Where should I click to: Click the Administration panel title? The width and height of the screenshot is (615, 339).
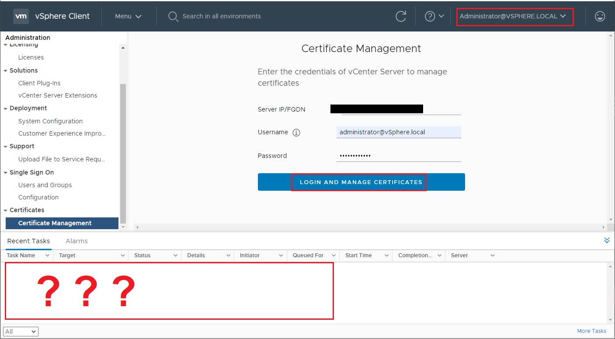pyautogui.click(x=28, y=38)
